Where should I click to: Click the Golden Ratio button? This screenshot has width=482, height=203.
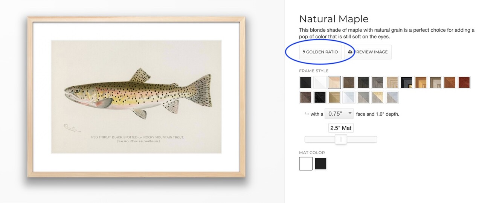coord(320,52)
